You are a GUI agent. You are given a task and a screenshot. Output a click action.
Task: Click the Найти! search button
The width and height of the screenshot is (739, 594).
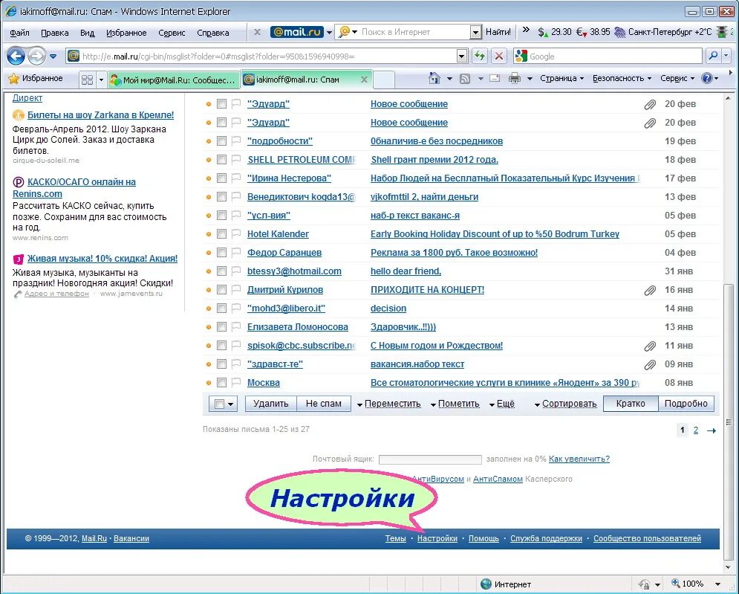(x=498, y=32)
